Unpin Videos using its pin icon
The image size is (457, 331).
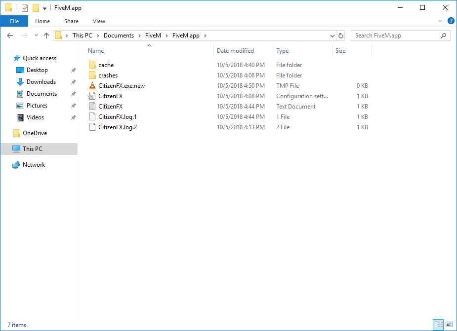[74, 117]
